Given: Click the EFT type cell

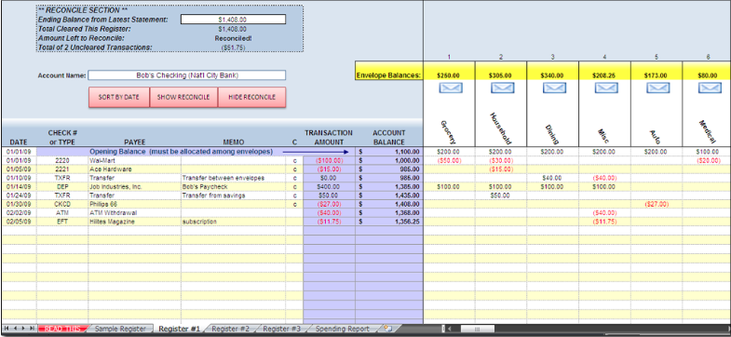Looking at the screenshot, I should point(62,222).
